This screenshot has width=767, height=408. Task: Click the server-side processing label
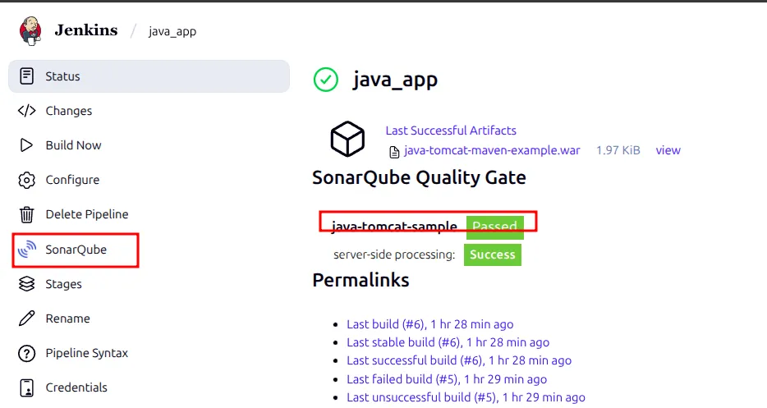(394, 254)
